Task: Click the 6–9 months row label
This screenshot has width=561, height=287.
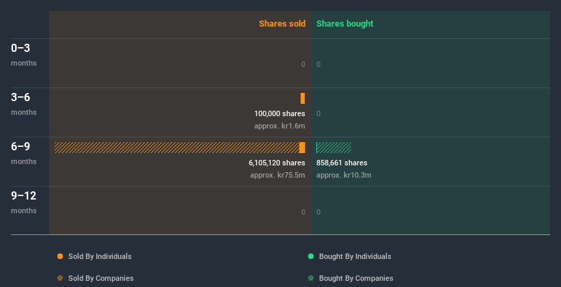Action: tap(24, 153)
